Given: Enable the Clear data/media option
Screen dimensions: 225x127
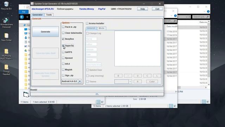Looking at the screenshot, I should click(63, 33).
